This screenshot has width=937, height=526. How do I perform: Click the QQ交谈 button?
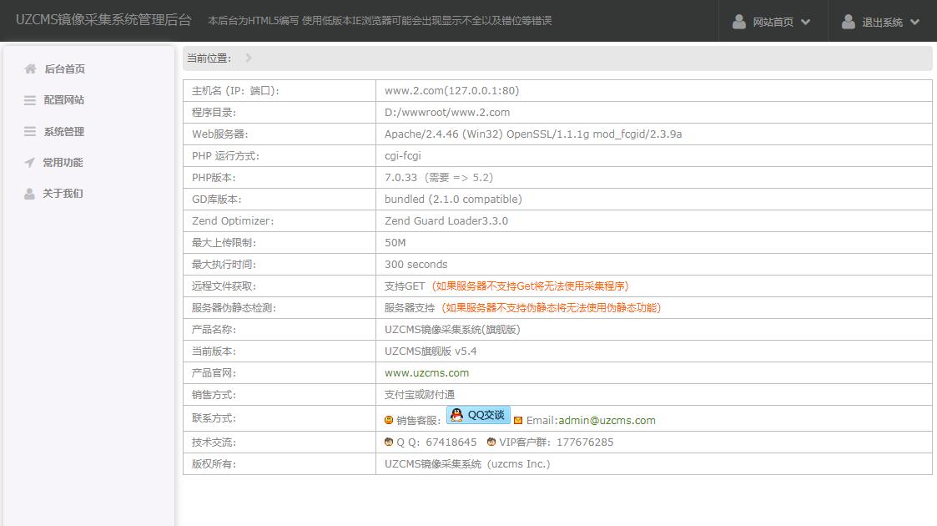click(478, 415)
